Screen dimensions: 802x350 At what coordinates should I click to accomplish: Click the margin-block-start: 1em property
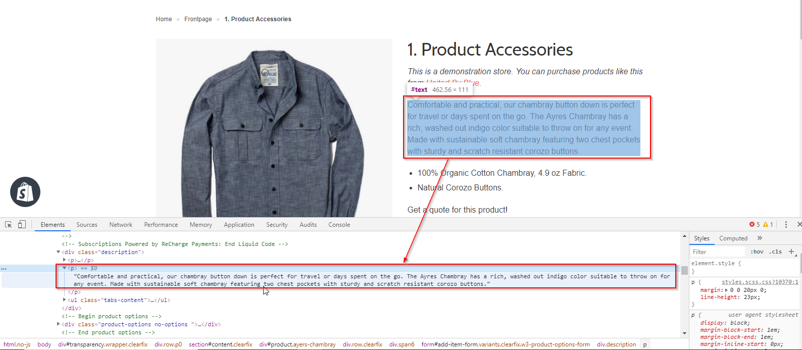click(x=740, y=330)
